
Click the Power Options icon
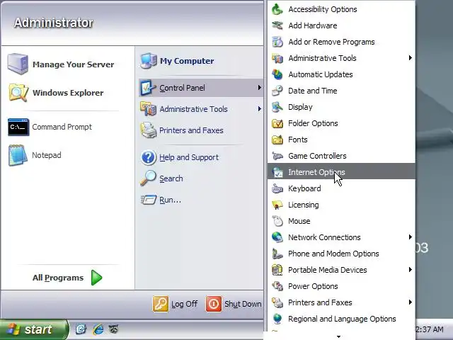pyautogui.click(x=277, y=286)
